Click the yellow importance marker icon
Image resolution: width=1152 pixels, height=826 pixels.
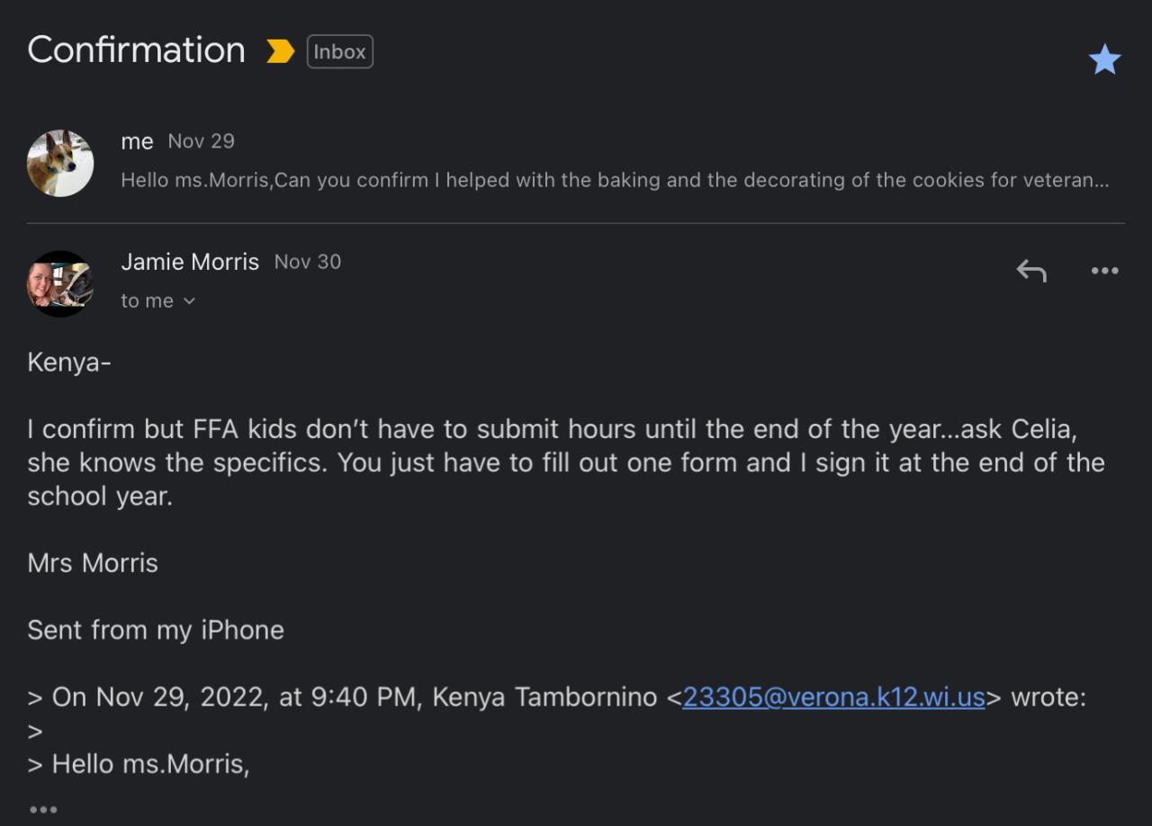click(x=281, y=51)
